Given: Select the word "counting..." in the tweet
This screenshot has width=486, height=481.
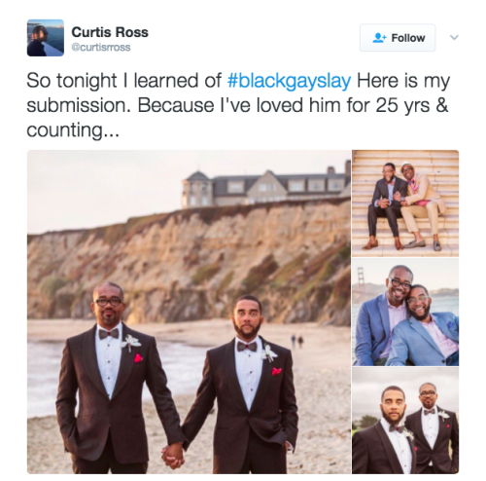Looking at the screenshot, I should 73,130.
